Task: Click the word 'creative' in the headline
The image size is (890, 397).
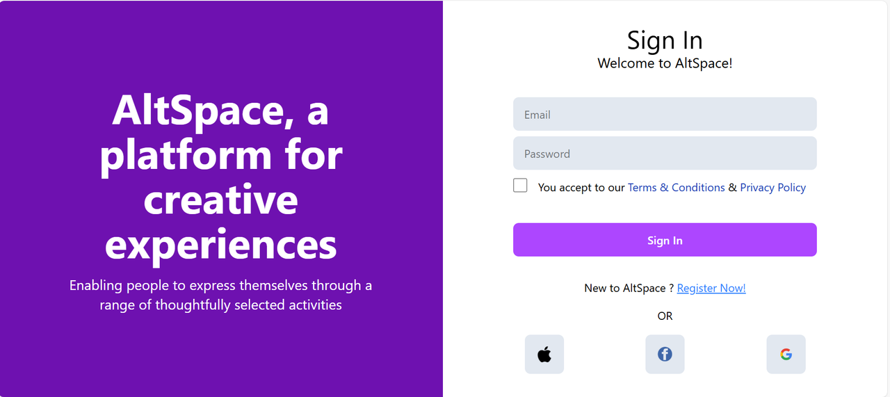Action: [x=221, y=199]
